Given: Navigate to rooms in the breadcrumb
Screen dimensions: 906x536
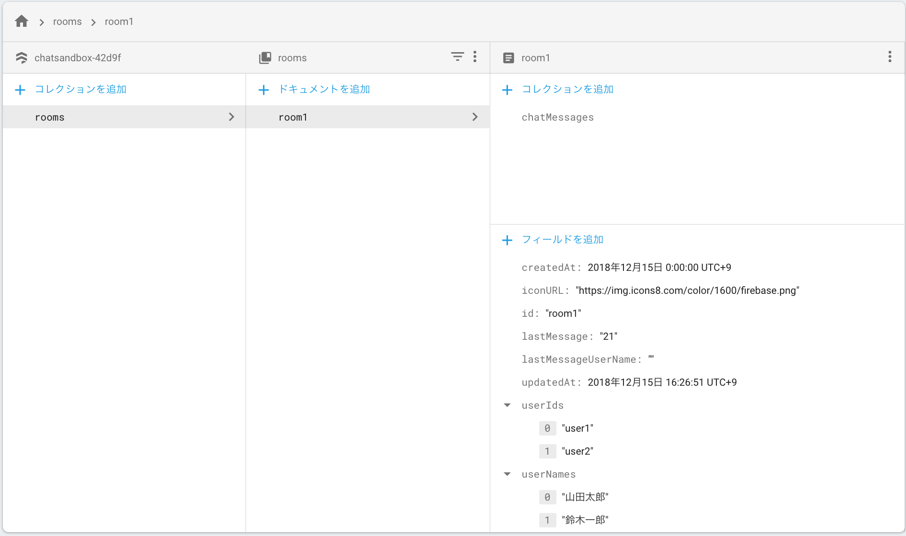Looking at the screenshot, I should point(67,21).
